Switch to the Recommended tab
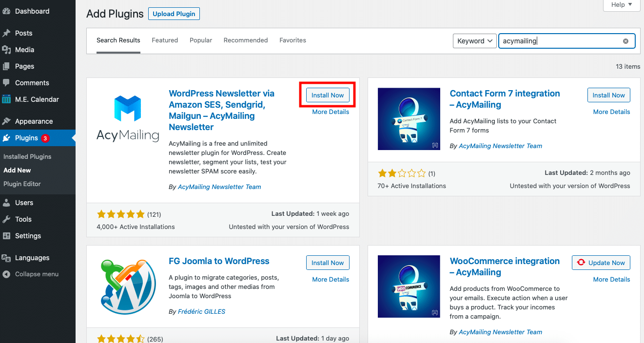Viewport: 644px width, 343px height. 246,40
